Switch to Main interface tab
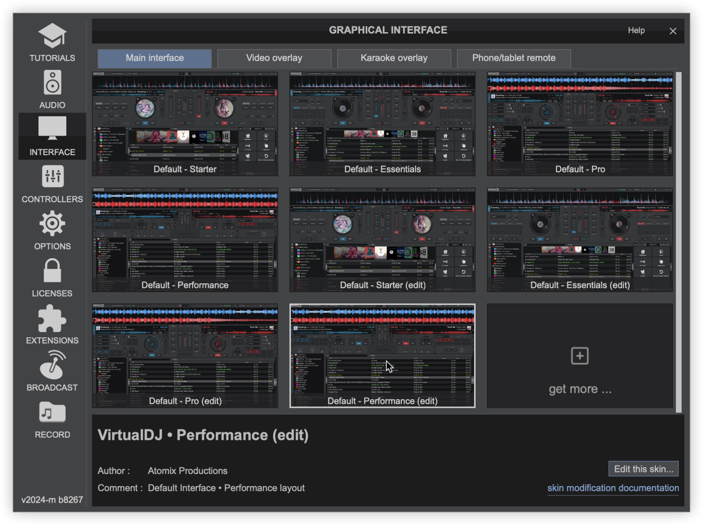Viewport: 703px width, 525px height. click(154, 58)
